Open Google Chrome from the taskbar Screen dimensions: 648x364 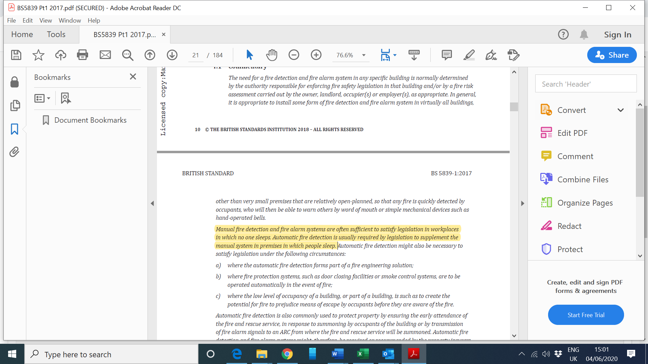point(287,354)
